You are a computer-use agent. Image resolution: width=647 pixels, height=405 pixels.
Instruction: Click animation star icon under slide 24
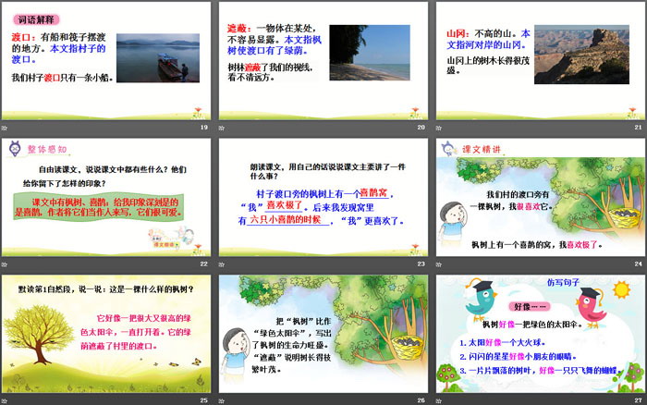coord(439,264)
